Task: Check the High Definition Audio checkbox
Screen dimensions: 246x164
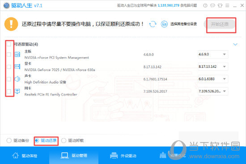Action: point(9,79)
